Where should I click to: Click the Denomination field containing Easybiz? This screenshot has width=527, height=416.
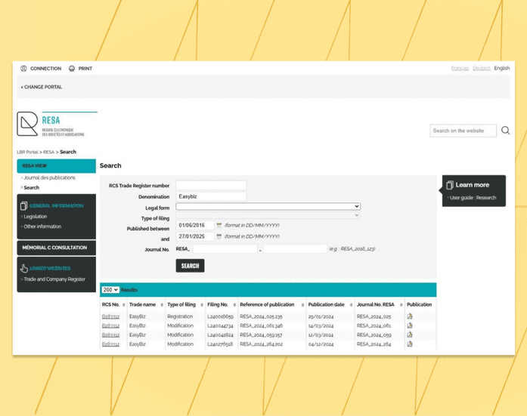pyautogui.click(x=211, y=196)
